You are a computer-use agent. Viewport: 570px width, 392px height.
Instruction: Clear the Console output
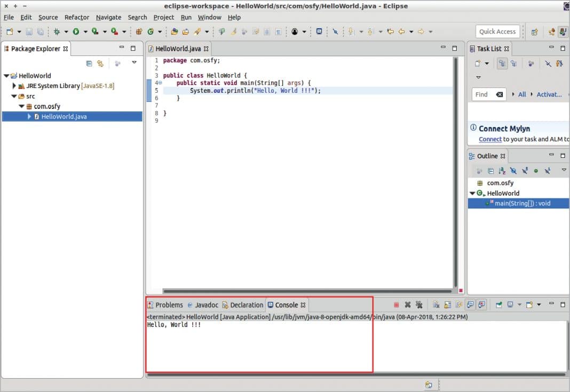pyautogui.click(x=436, y=304)
